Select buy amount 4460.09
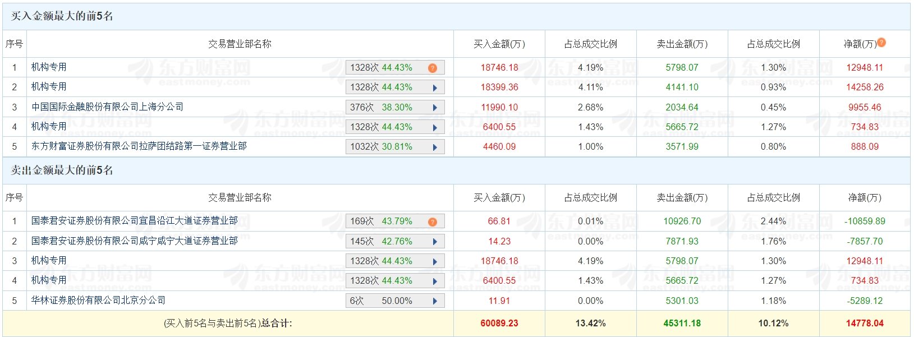Screen dimensions: 914x337 499,147
